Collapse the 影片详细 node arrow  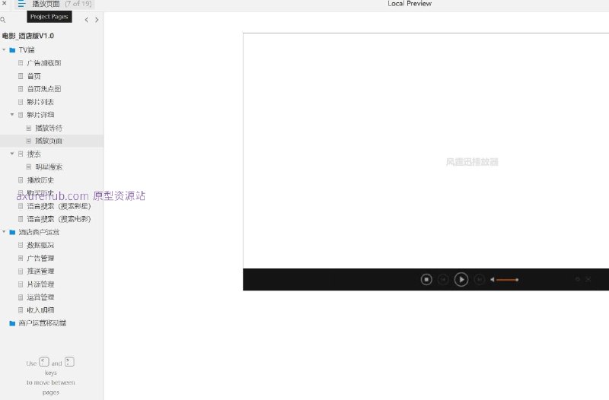click(x=12, y=115)
